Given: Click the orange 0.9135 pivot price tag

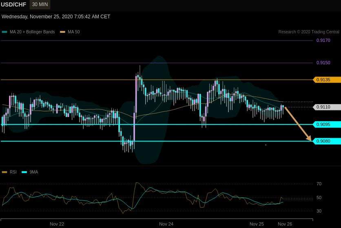Looking at the screenshot, I should coord(327,80).
